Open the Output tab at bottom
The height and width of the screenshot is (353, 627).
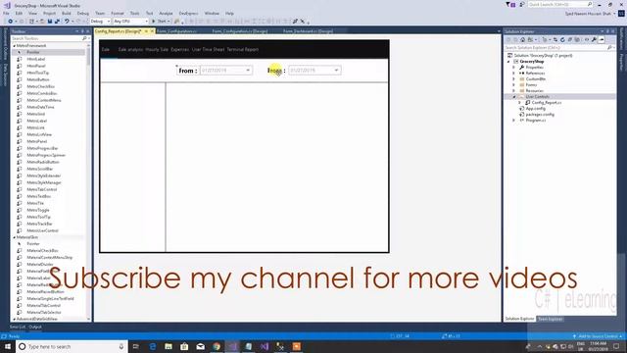pyautogui.click(x=35, y=327)
